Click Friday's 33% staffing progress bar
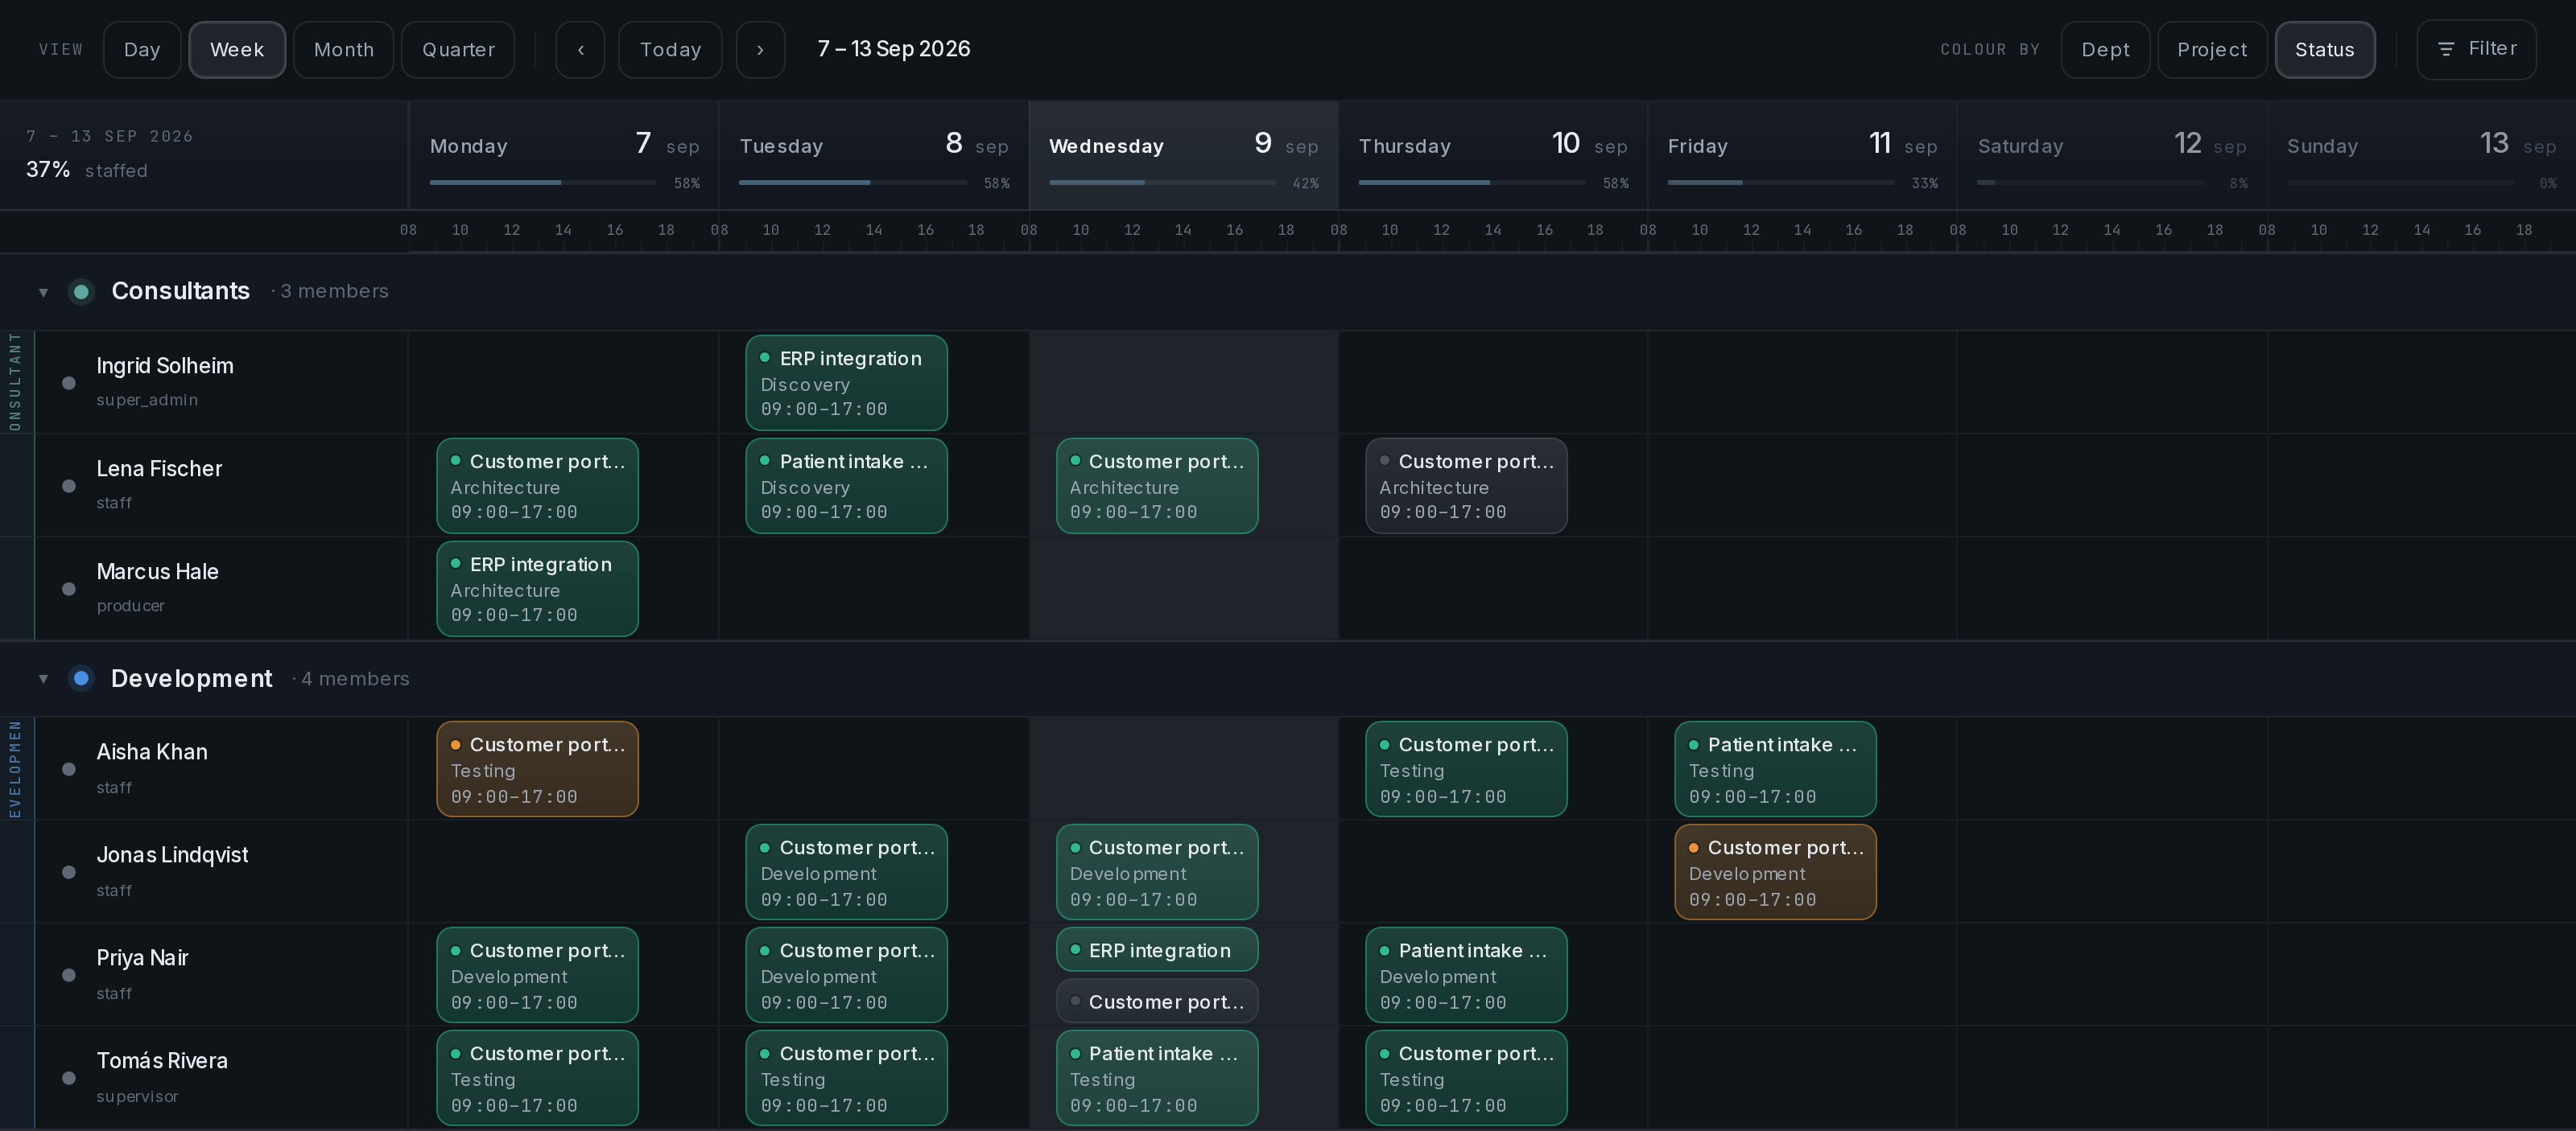This screenshot has height=1131, width=2576. (1781, 183)
